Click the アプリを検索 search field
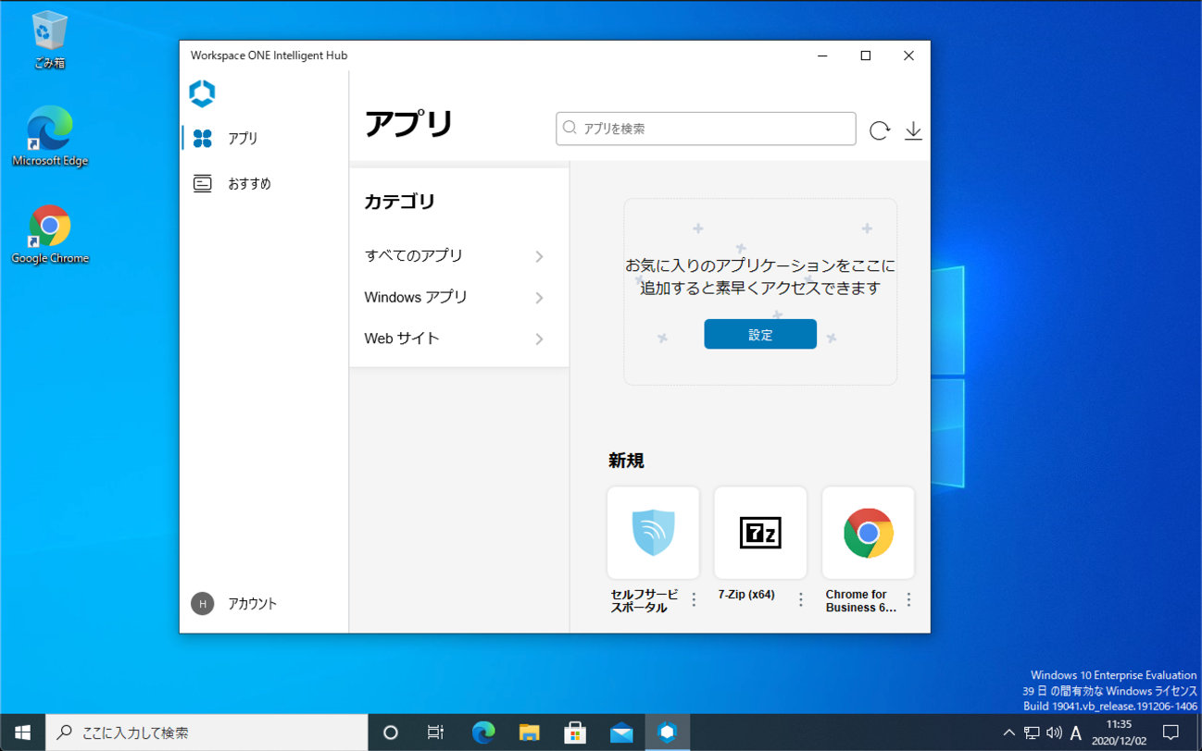 point(706,129)
